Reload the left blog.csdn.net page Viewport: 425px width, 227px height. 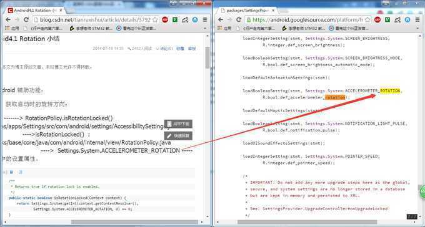tap(26, 19)
